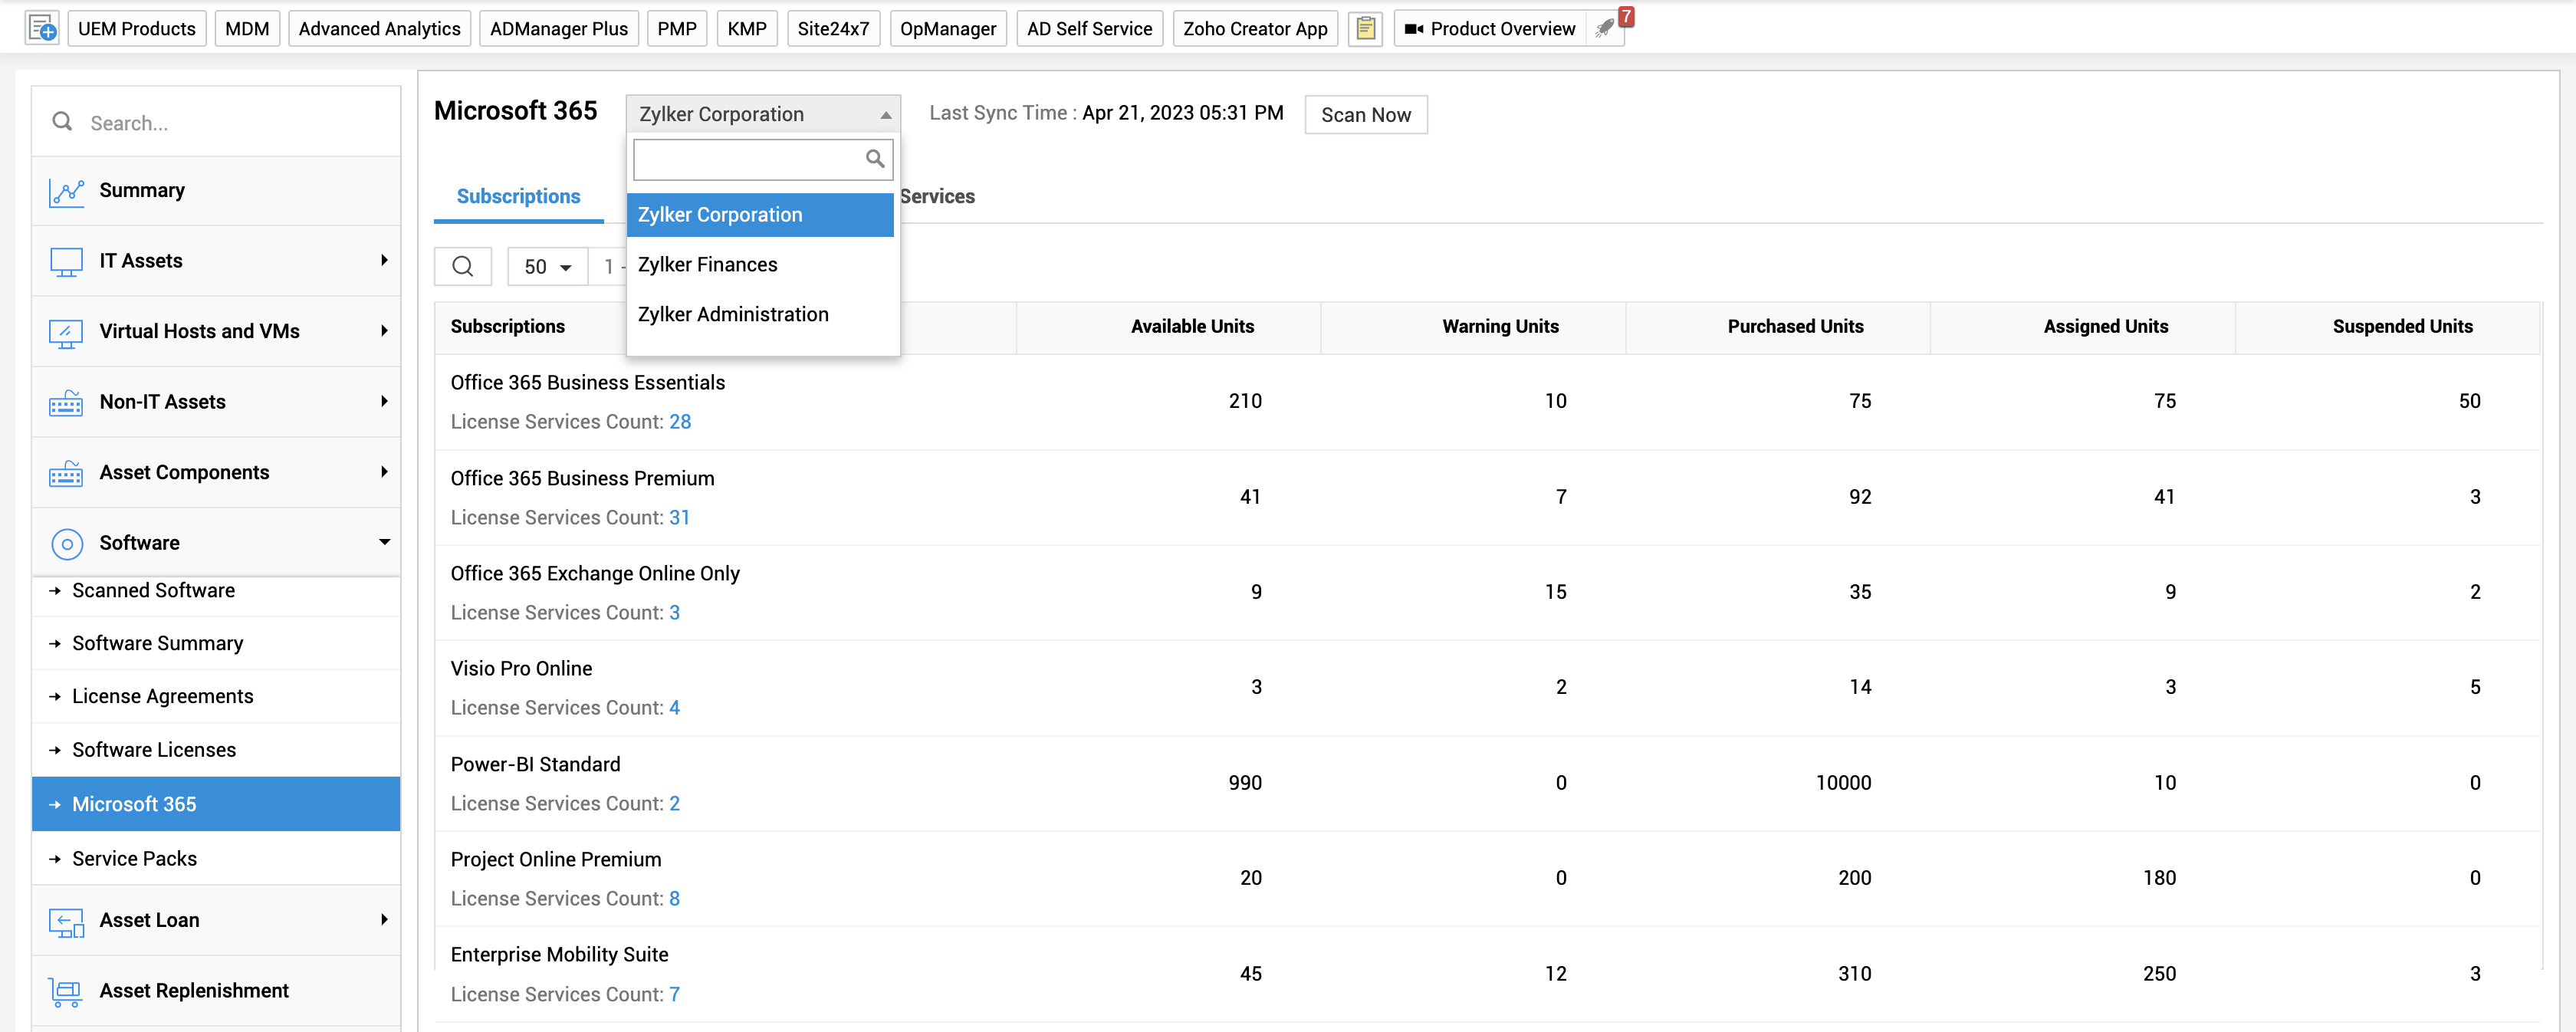Click the IT Assets monitor icon

(x=66, y=261)
